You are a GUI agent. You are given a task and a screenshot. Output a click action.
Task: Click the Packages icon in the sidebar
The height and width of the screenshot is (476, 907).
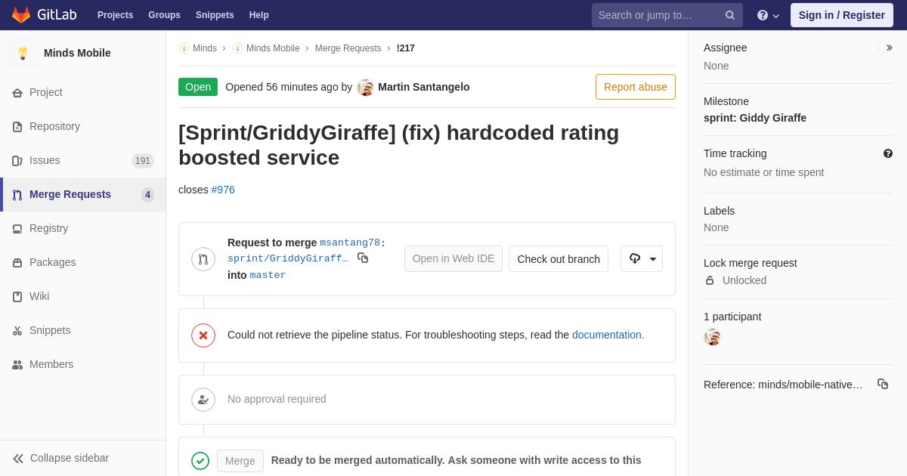point(17,263)
